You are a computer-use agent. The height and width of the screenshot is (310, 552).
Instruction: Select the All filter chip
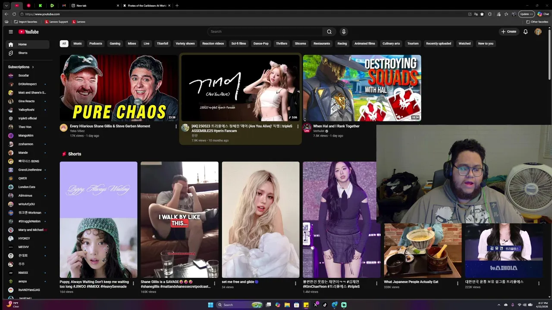coord(64,43)
